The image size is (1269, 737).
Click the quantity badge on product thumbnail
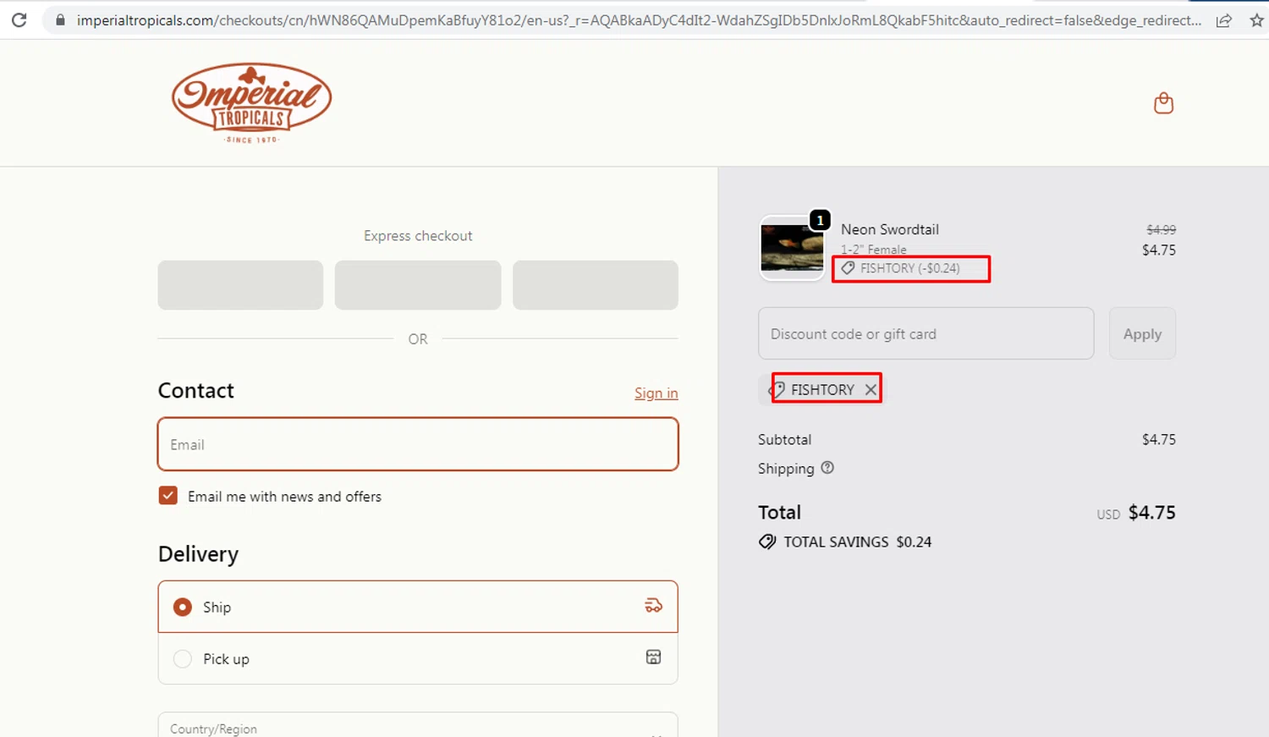tap(820, 220)
